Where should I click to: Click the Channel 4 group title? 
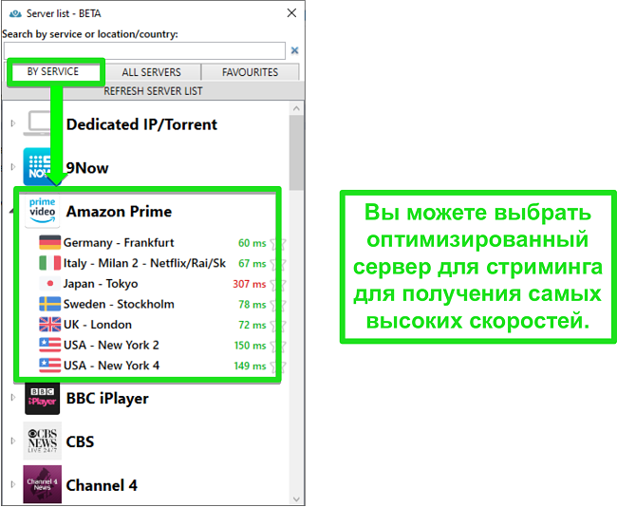coord(102,485)
